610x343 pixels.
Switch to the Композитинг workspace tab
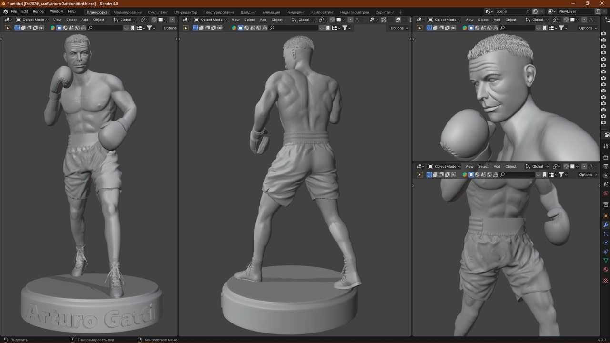point(322,12)
